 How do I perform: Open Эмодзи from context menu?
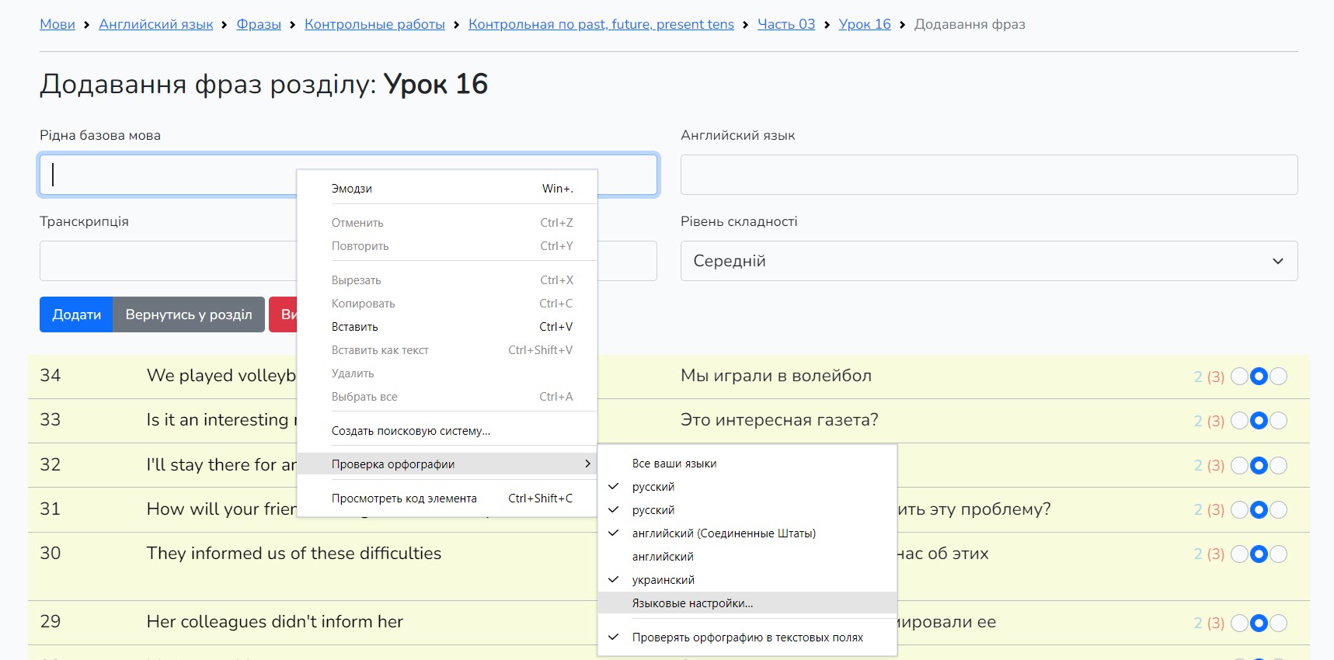click(x=352, y=189)
